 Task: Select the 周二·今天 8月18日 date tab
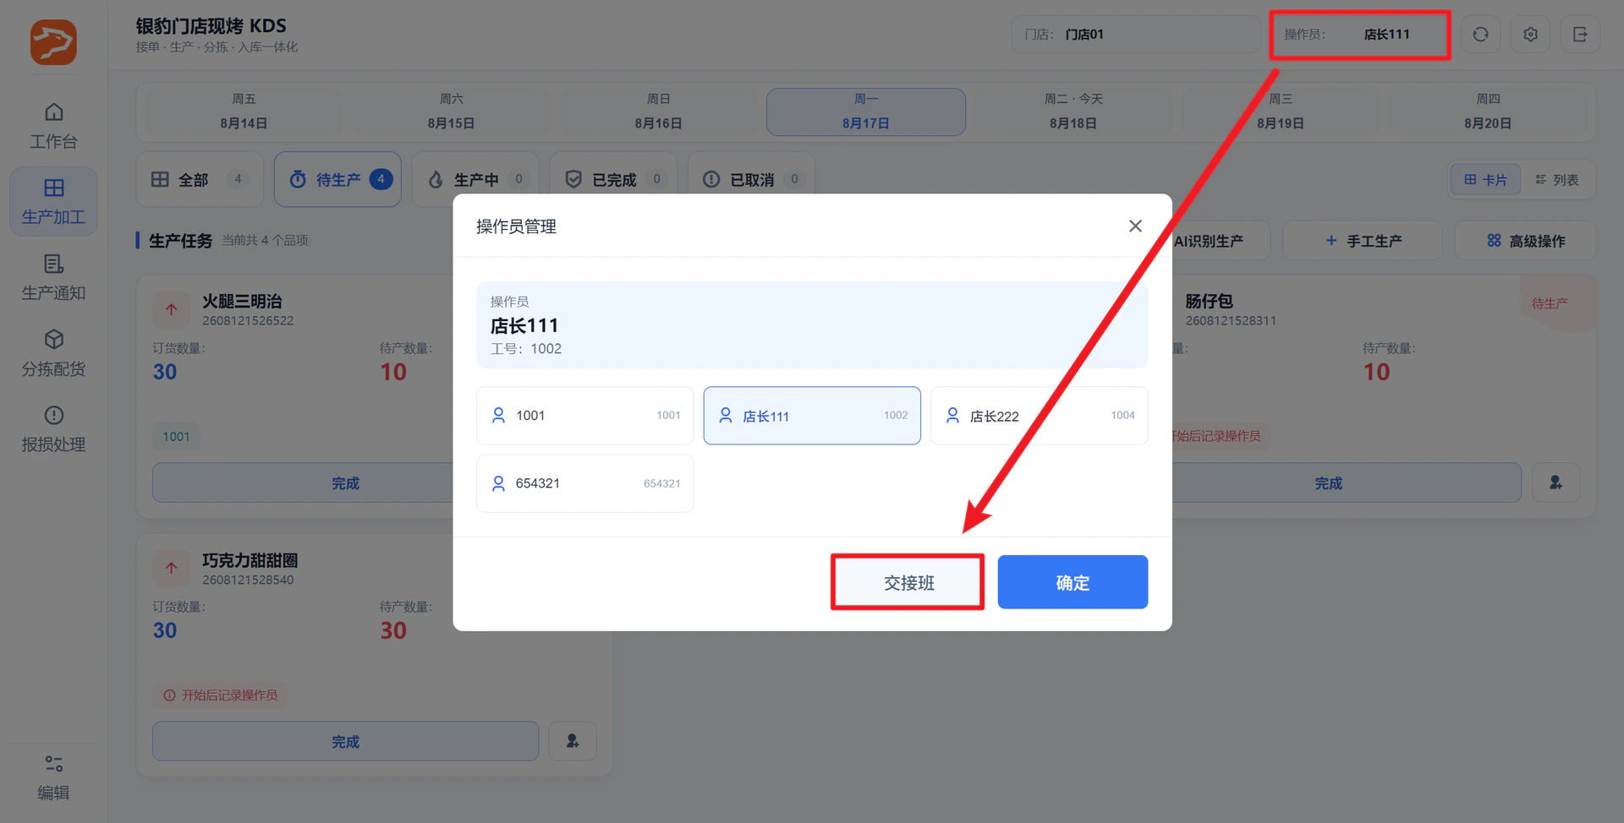point(1073,112)
